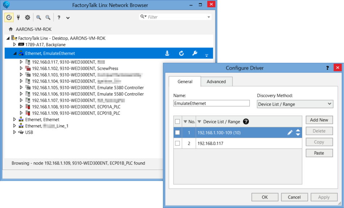Confirm with the OK button
This screenshot has height=208, width=344.
265,197
